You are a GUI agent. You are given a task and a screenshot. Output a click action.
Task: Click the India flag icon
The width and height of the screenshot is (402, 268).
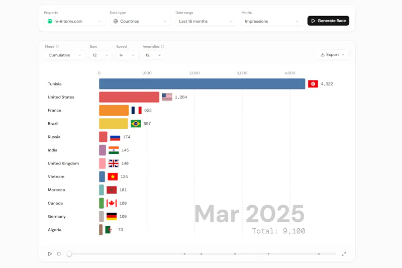tap(114, 150)
